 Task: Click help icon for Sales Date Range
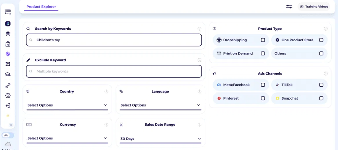click(199, 125)
